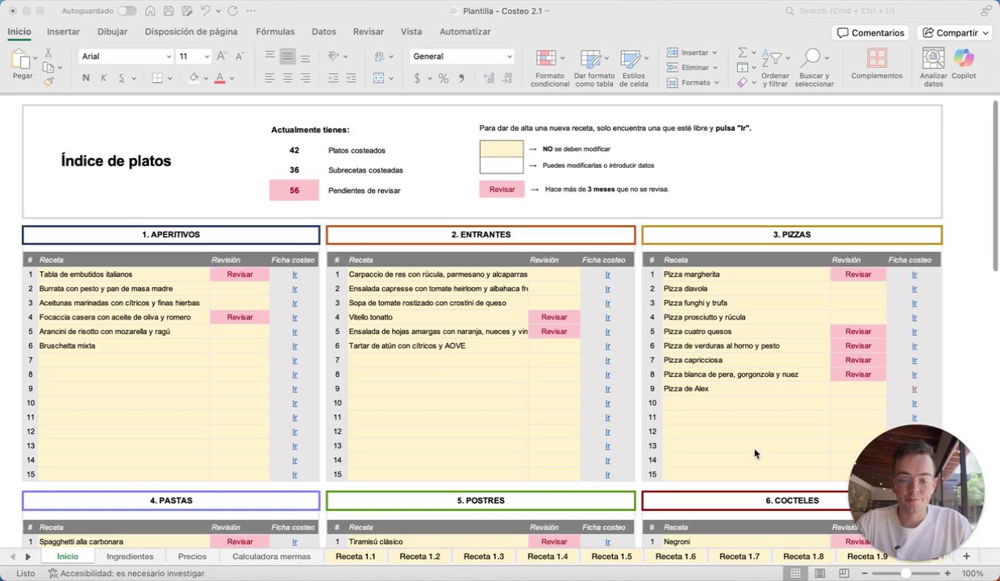1000x581 pixels.
Task: Click the AutoSum sigma icon
Action: coord(743,52)
